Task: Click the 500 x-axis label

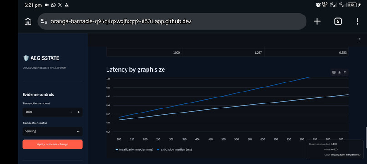Action: pos(224,139)
